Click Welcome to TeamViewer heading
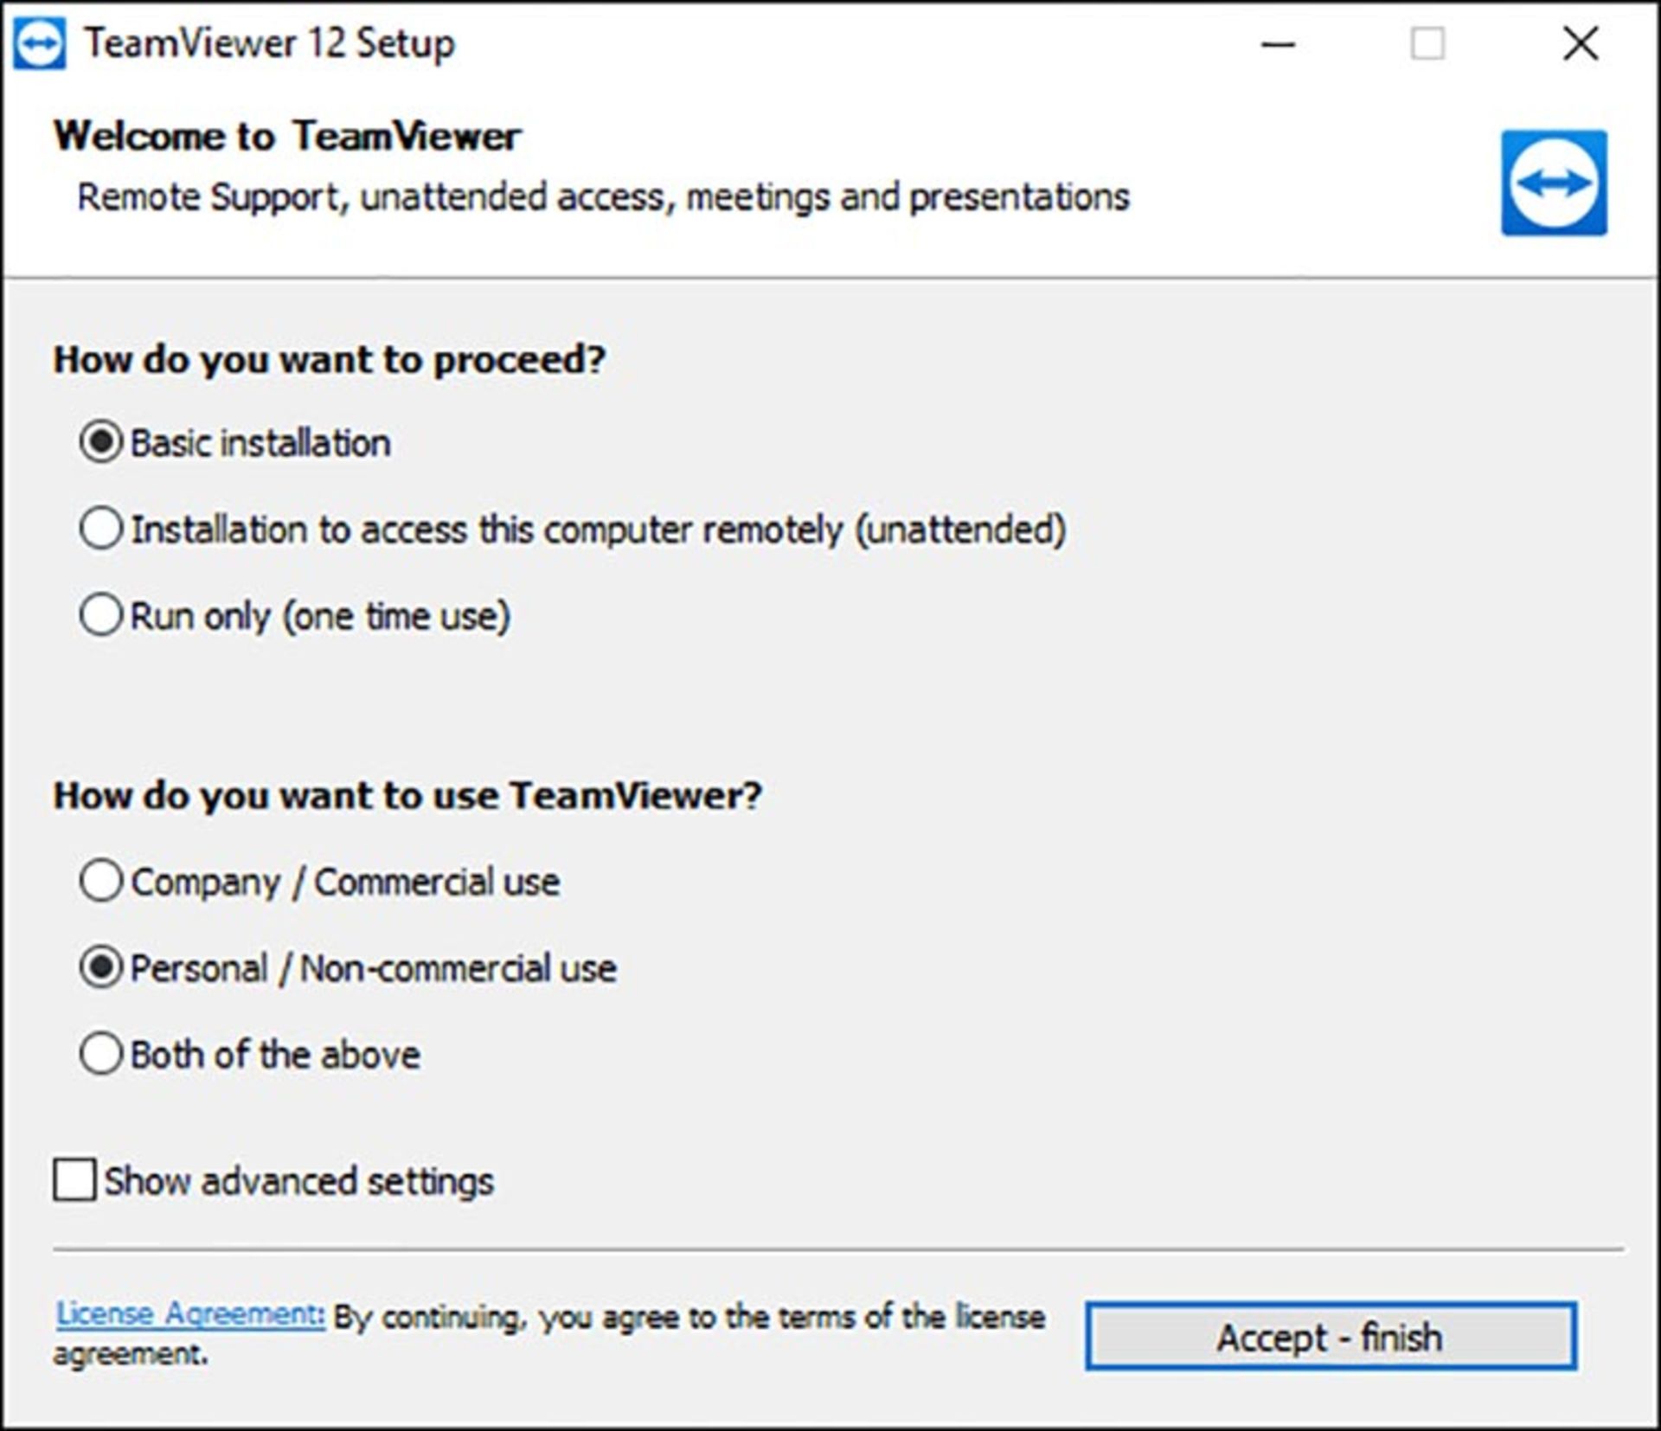 click(287, 137)
